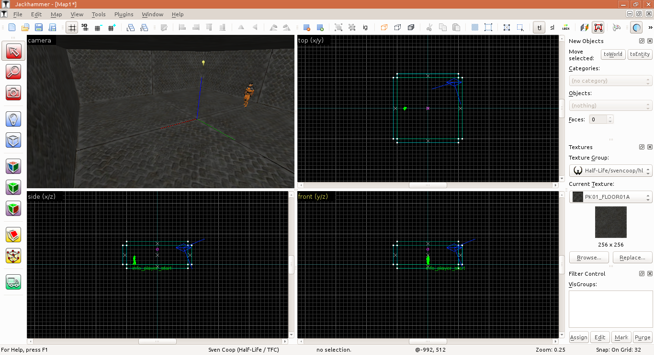Viewport: 654px width, 355px height.
Task: Click the top view horizontal scrollbar
Action: pos(428,185)
